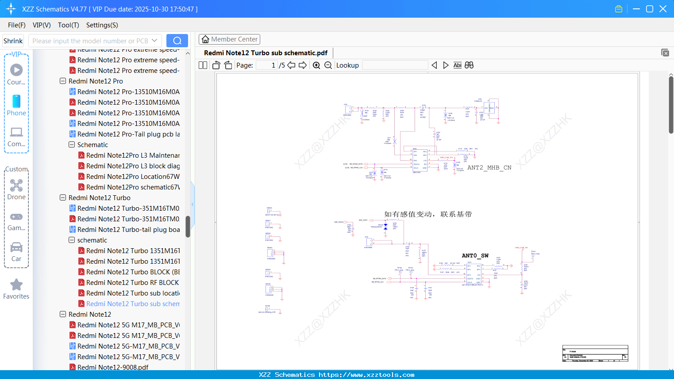The width and height of the screenshot is (674, 379).
Task: Open the Settings(S) menu
Action: 102,25
